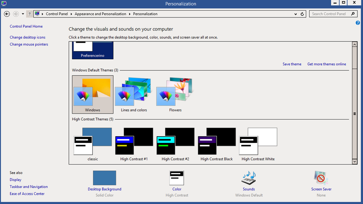Expand the address bar history dropdown
Image resolution: width=363 pixels, height=204 pixels.
point(296,14)
